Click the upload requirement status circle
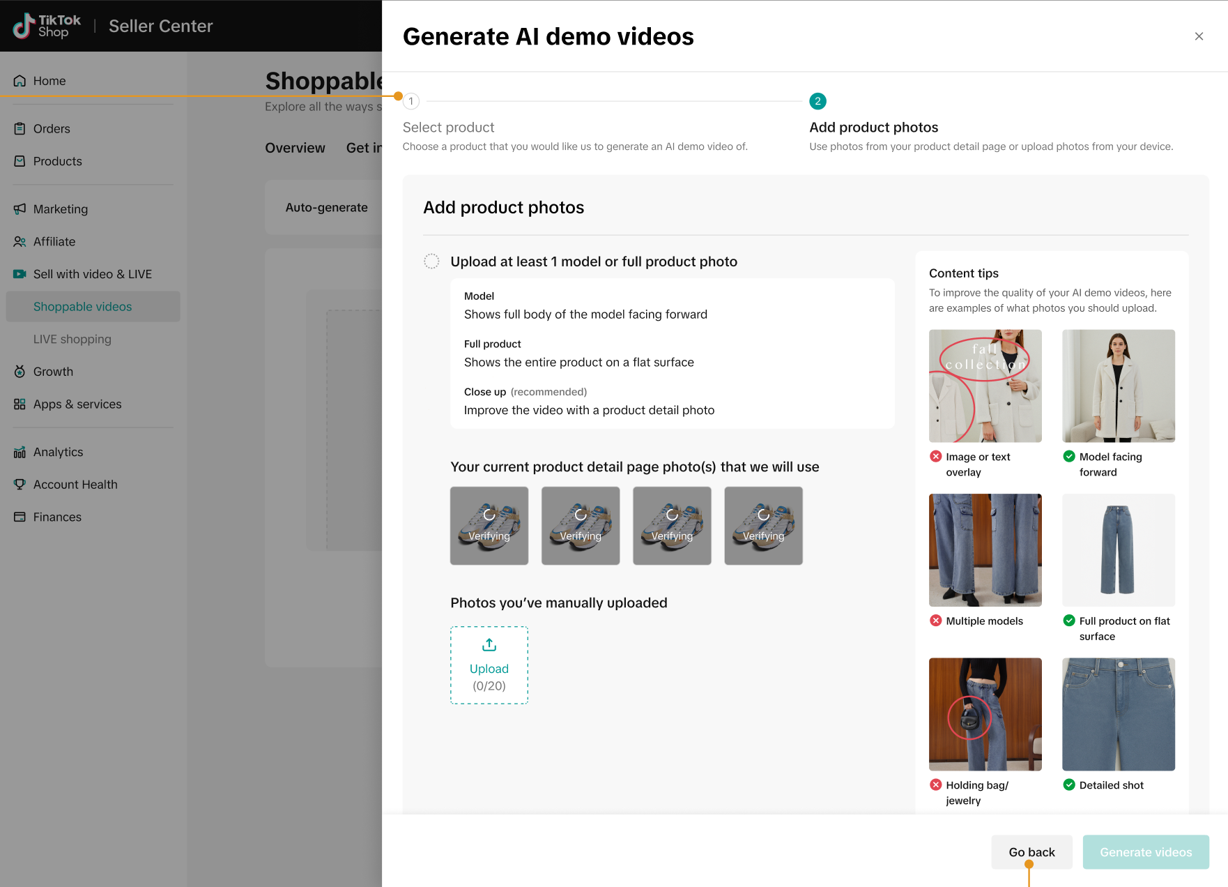Screen dimensions: 1228x887 (x=431, y=261)
